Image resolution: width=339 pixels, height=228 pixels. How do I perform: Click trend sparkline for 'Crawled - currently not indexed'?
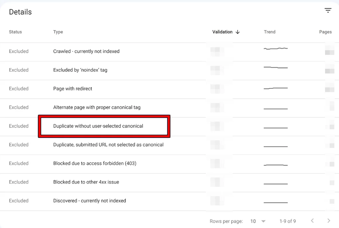276,49
